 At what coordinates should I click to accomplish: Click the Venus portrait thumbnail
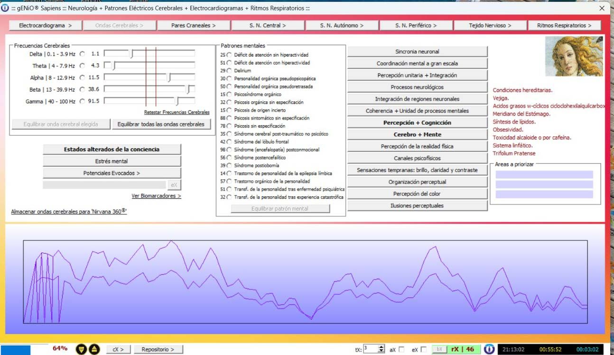pos(574,56)
